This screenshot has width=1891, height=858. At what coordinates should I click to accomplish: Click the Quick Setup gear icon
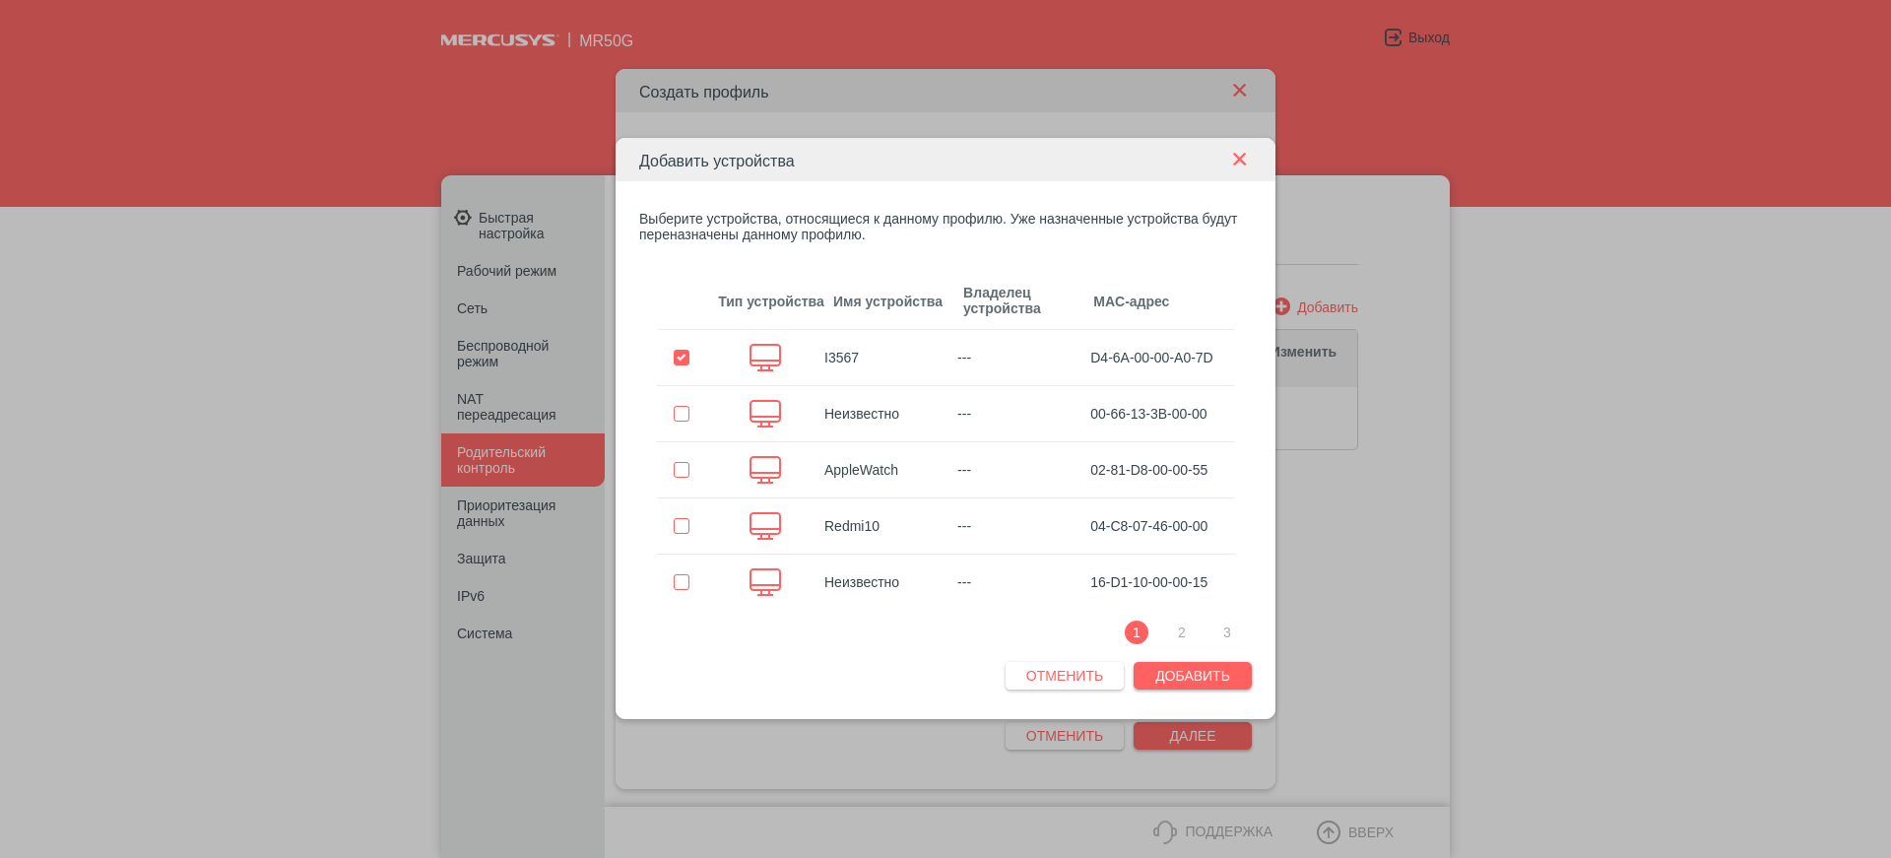point(463,218)
